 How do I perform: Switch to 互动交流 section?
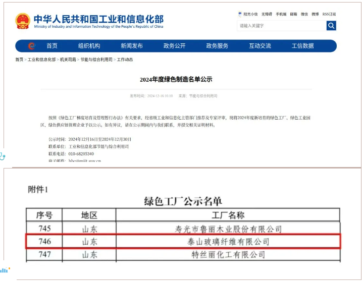point(260,46)
